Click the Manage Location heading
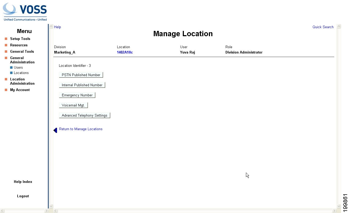Image resolution: width=348 pixels, height=213 pixels. [x=183, y=34]
